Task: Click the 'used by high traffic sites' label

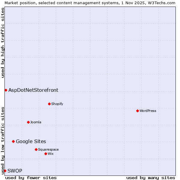Action: point(3,43)
